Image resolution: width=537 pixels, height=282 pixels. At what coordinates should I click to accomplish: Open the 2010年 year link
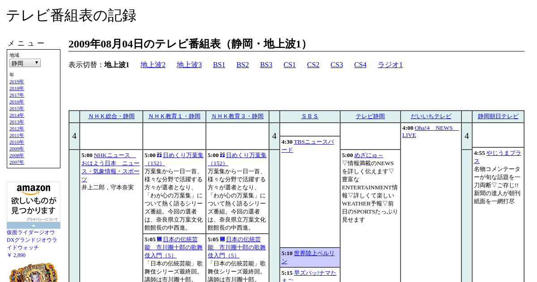tap(17, 142)
